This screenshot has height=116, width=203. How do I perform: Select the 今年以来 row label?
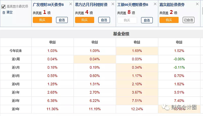[x=15, y=51]
